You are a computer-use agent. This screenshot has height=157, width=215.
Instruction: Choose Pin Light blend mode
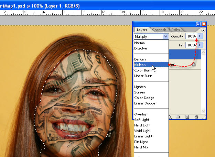151,142
